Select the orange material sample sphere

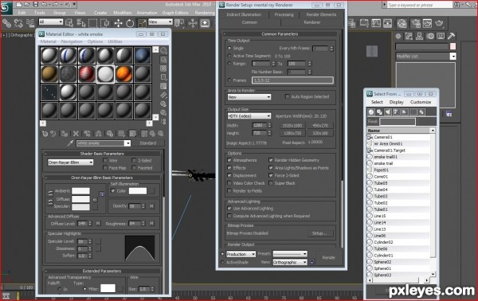[123, 74]
